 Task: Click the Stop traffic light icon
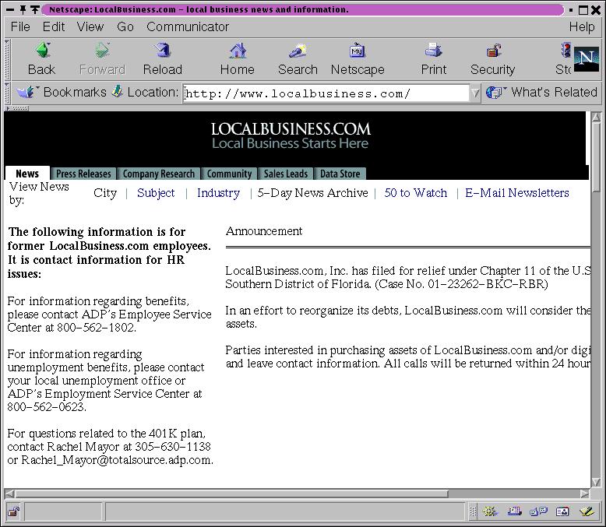(565, 51)
